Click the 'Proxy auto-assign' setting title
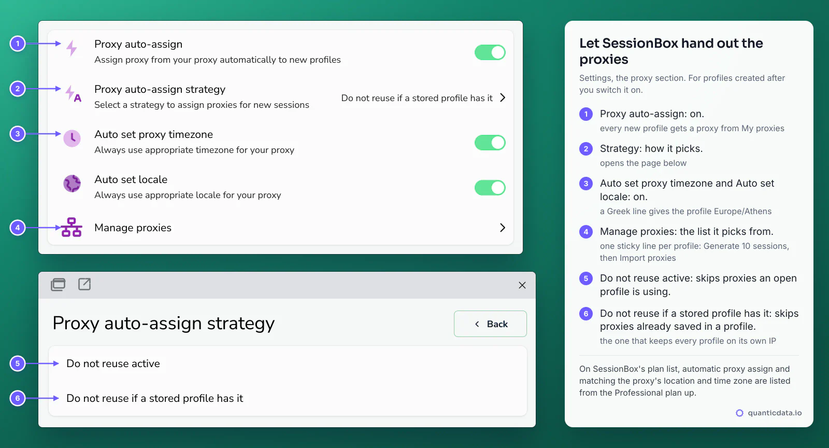 (x=138, y=44)
